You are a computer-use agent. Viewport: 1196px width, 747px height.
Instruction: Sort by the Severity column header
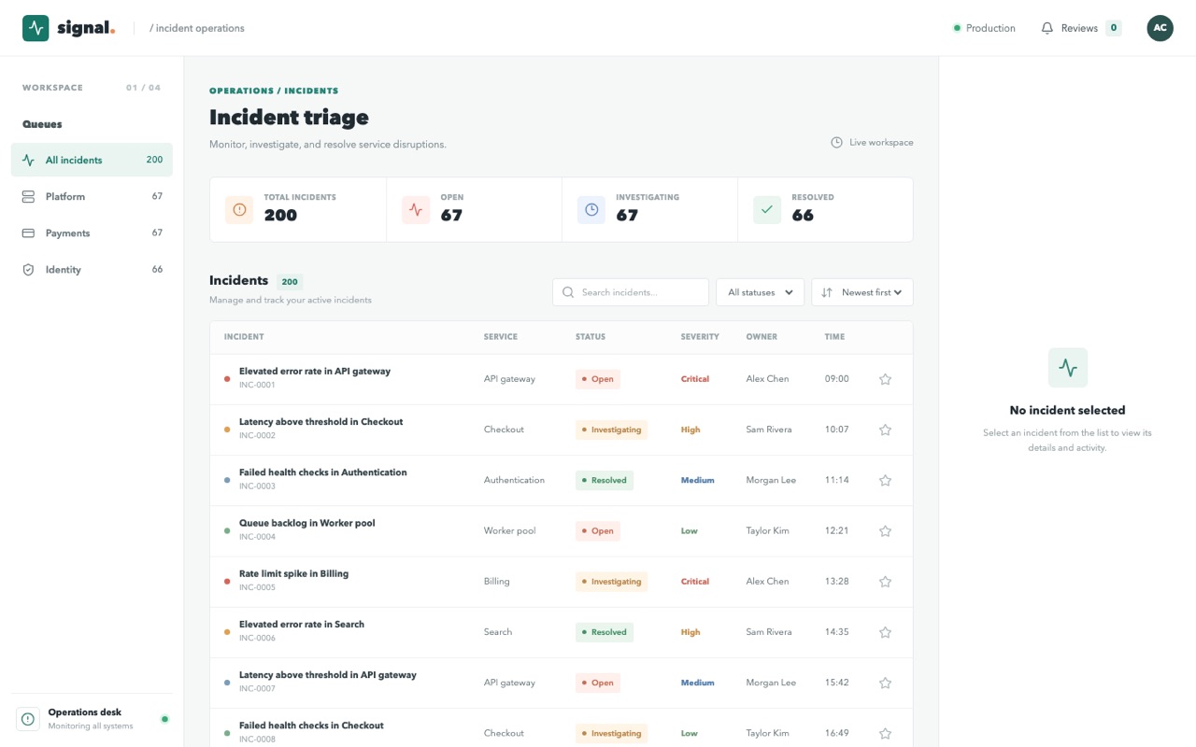[700, 337]
